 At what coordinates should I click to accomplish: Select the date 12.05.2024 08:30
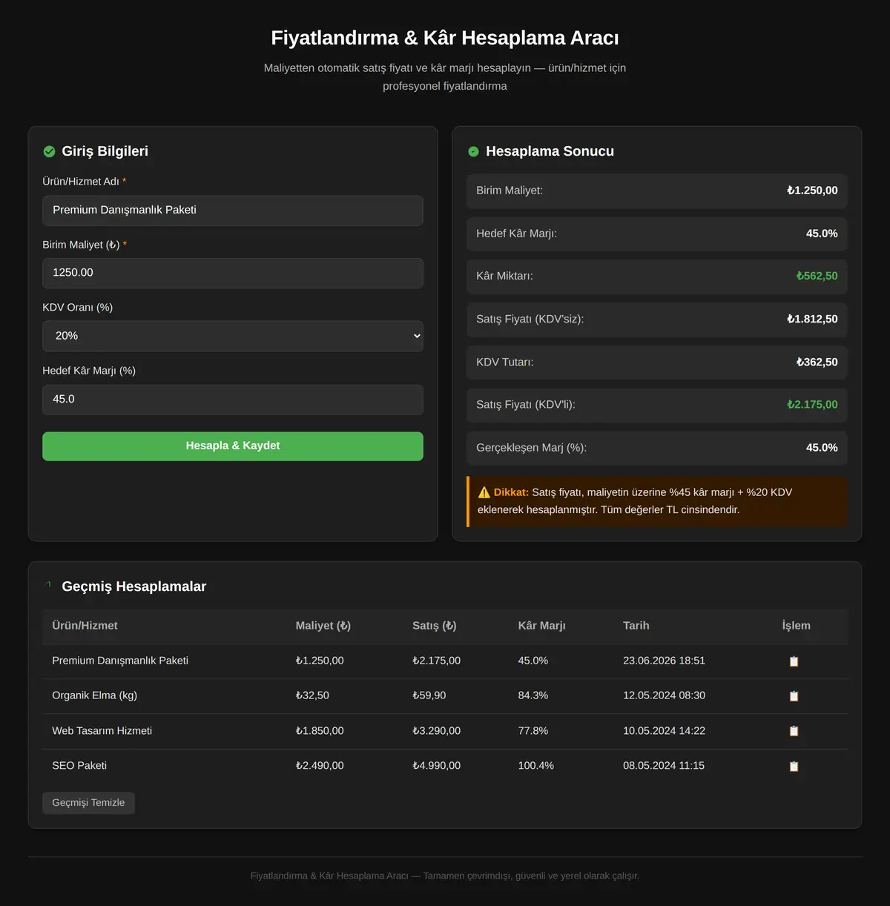tap(664, 695)
